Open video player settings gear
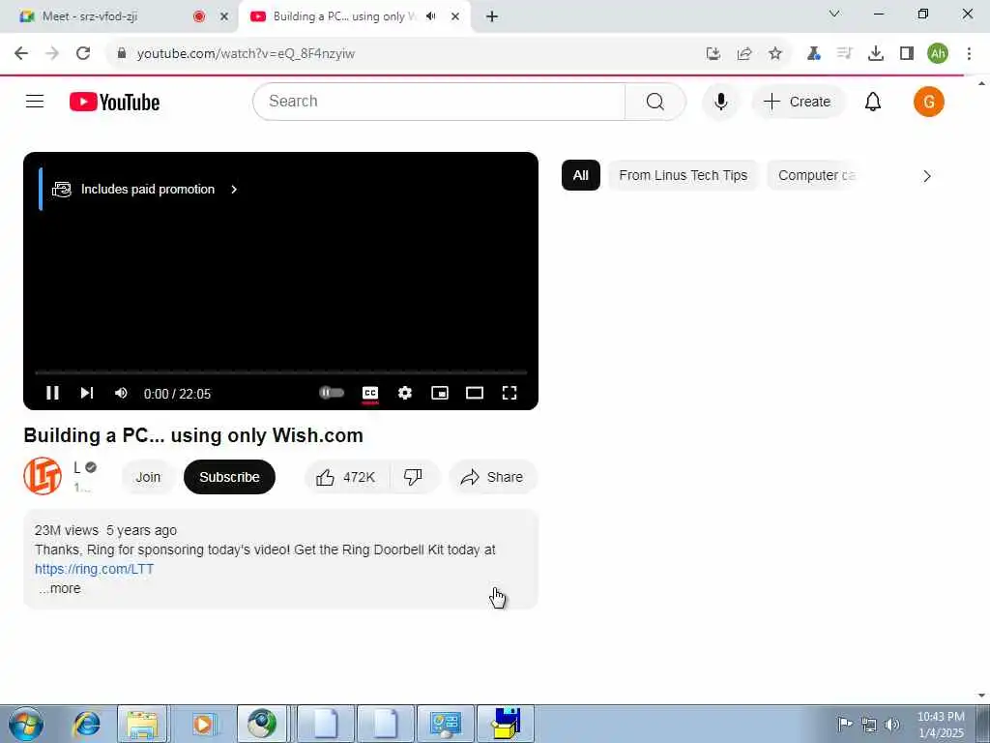The image size is (990, 743). point(405,393)
